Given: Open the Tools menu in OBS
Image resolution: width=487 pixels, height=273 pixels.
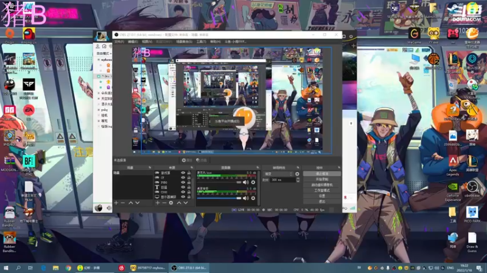Looking at the screenshot, I should coord(201,41).
